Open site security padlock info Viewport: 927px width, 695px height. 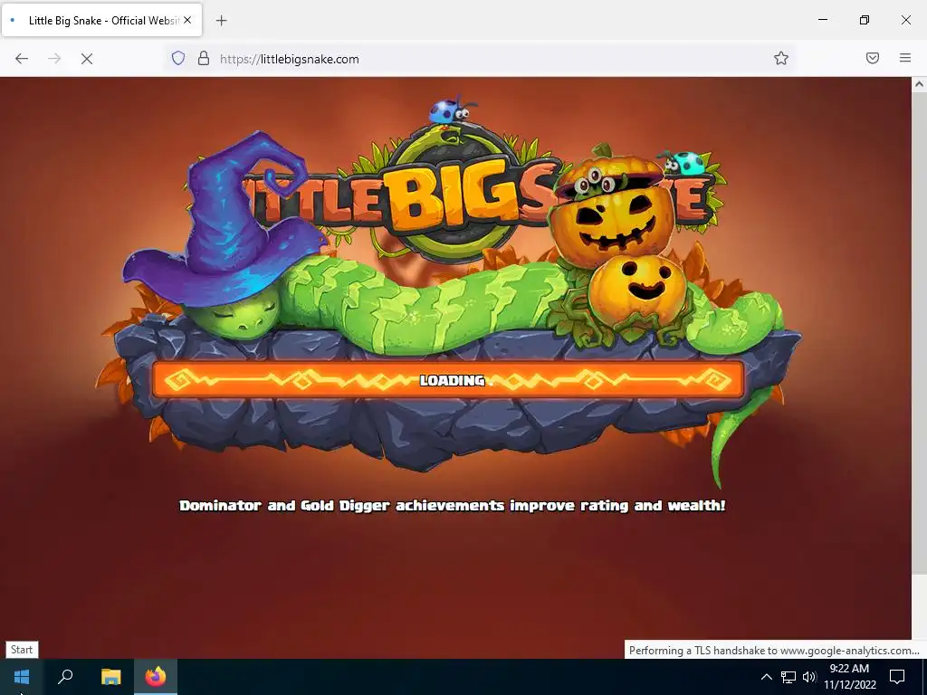pyautogui.click(x=204, y=59)
